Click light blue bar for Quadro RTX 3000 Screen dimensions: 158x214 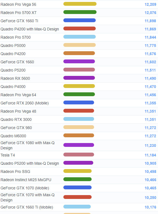(79, 119)
